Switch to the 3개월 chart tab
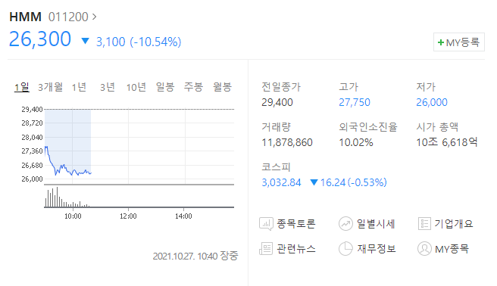The image size is (497, 286). pos(51,87)
